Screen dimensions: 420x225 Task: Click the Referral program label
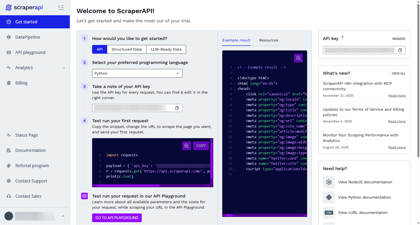pos(32,166)
